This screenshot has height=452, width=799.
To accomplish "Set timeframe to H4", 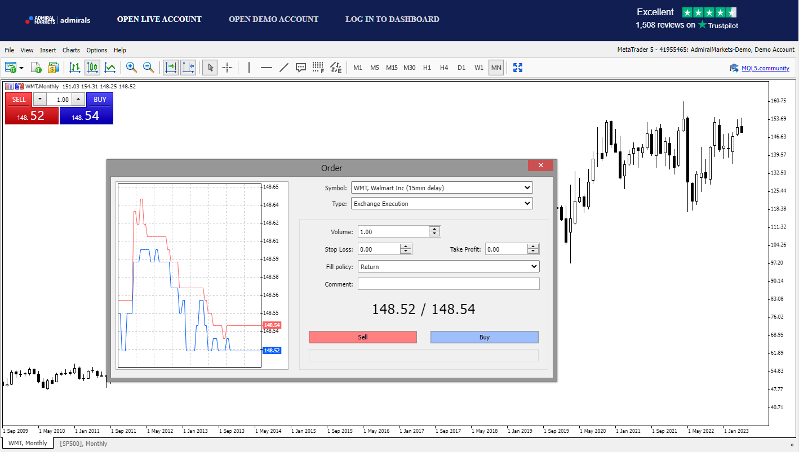I will point(444,68).
